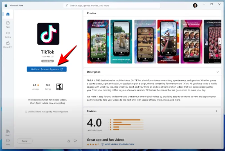225x151 pixels.
Task: Click the 90K Ratings stat
Action: click(x=48, y=87)
